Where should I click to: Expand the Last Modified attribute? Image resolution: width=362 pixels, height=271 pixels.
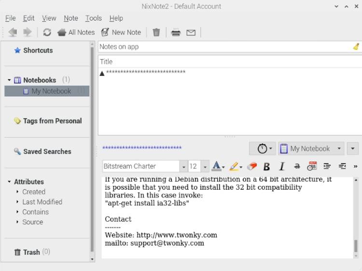click(17, 202)
